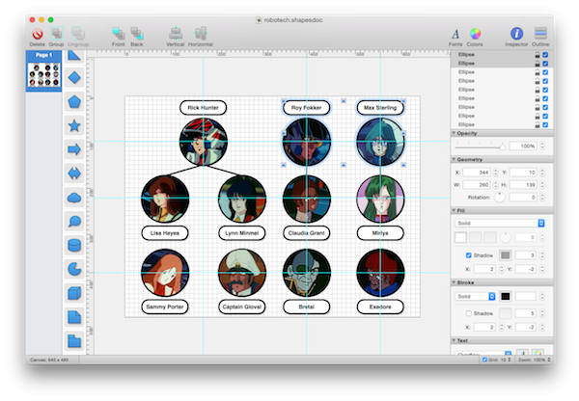The image size is (579, 401).
Task: Toggle lock on the bottom visible Ellipse row
Action: coord(538,124)
